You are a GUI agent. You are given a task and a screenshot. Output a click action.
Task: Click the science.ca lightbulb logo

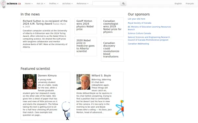(3, 4)
